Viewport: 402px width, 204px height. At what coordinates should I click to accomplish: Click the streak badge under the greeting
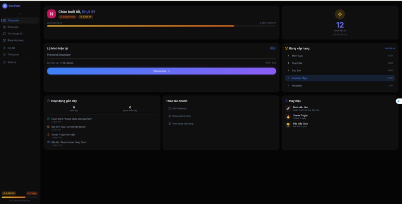click(x=67, y=17)
